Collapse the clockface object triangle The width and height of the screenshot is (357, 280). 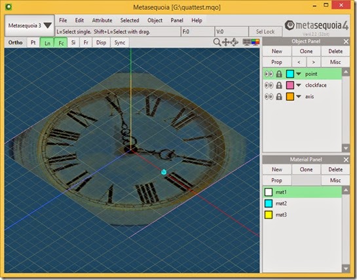point(299,85)
